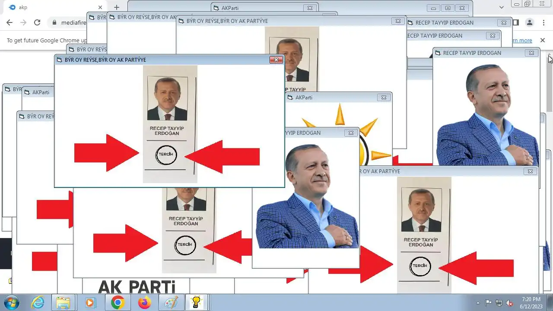
Task: Open the Action Center flag icon
Action: point(489,303)
